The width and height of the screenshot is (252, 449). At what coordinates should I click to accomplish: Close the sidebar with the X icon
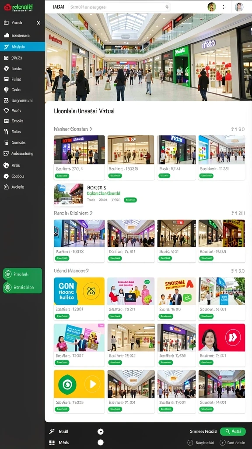click(38, 23)
